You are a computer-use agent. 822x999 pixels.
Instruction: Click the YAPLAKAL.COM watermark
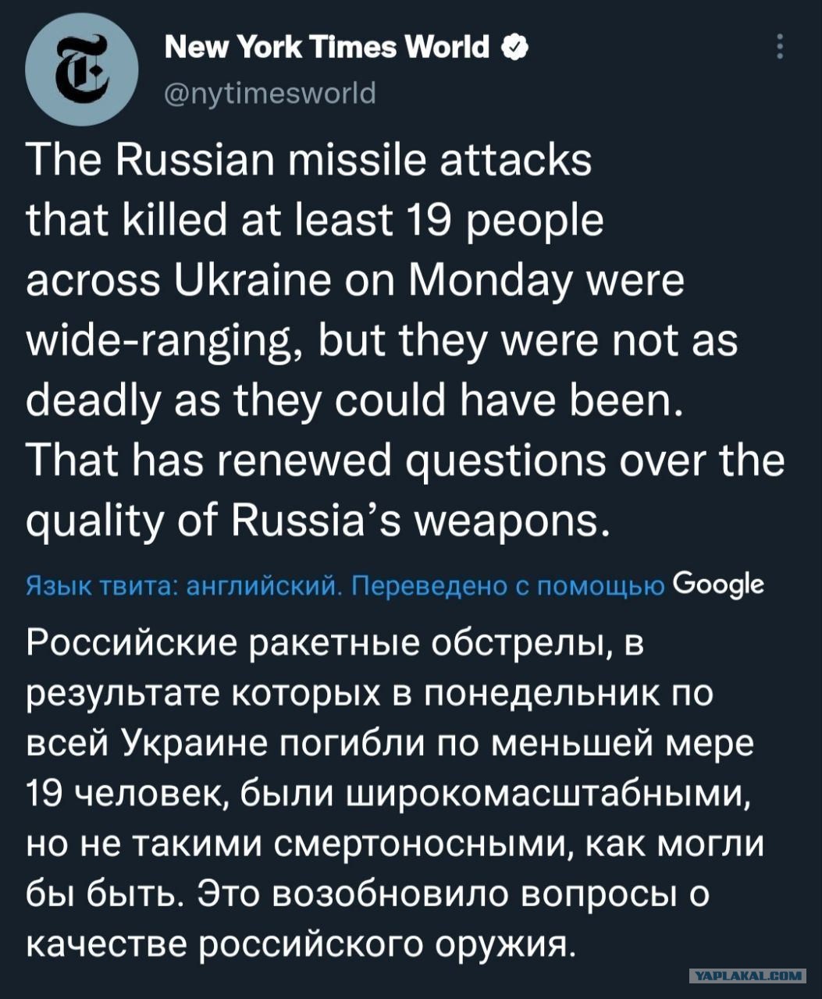click(748, 974)
